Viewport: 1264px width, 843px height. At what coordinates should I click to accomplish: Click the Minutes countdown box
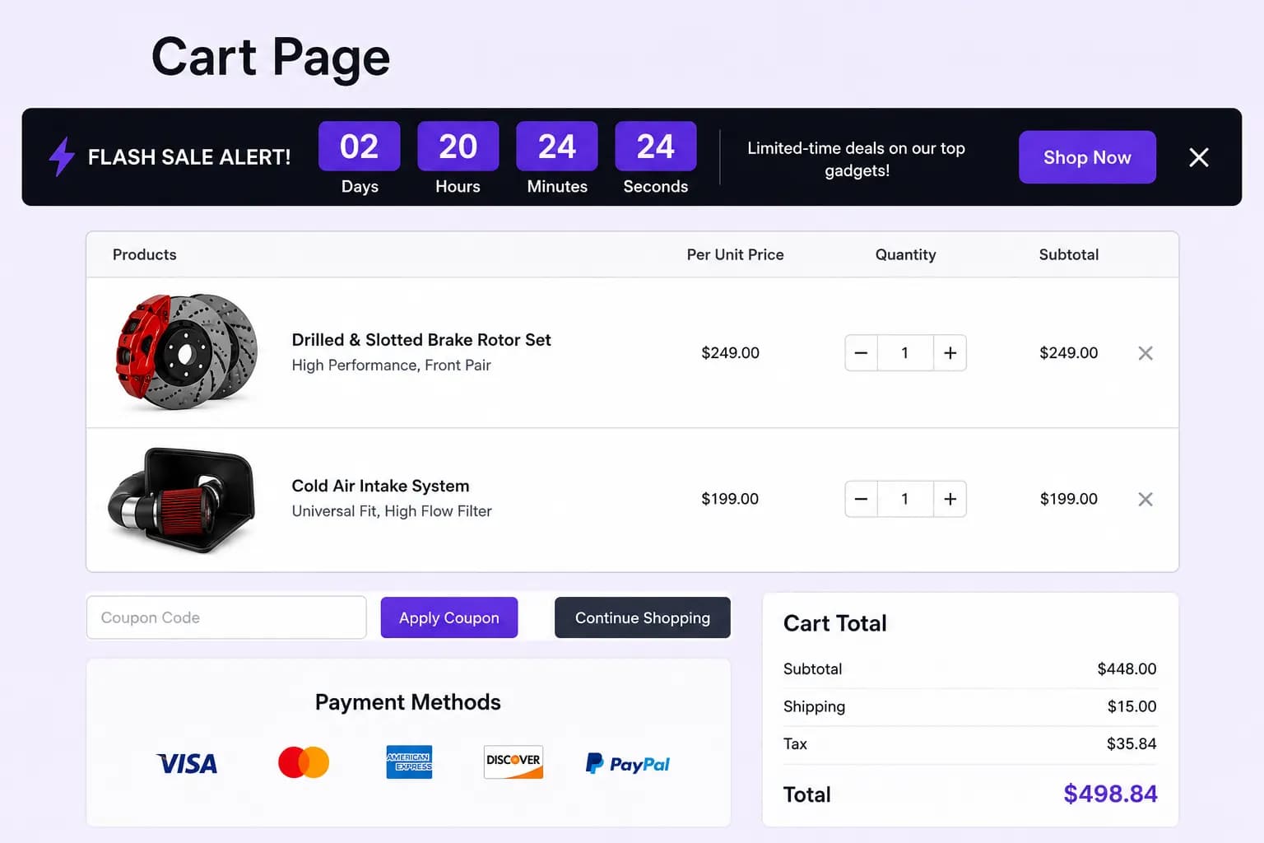[557, 146]
